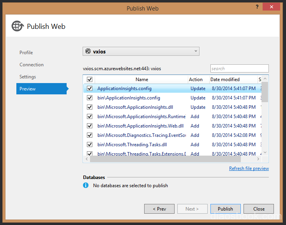Click the Publish button
This screenshot has width=286, height=225.
[x=226, y=209]
